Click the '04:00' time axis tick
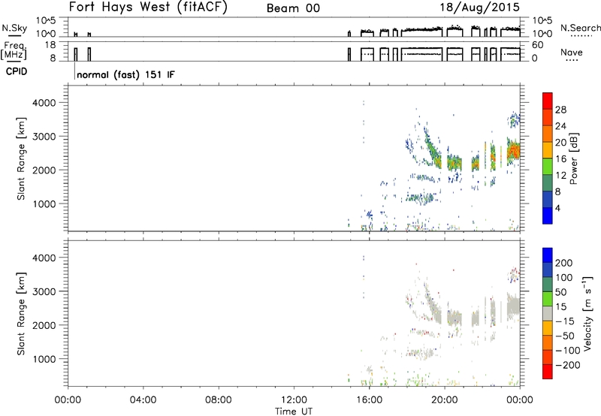The width and height of the screenshot is (601, 416). tap(143, 400)
